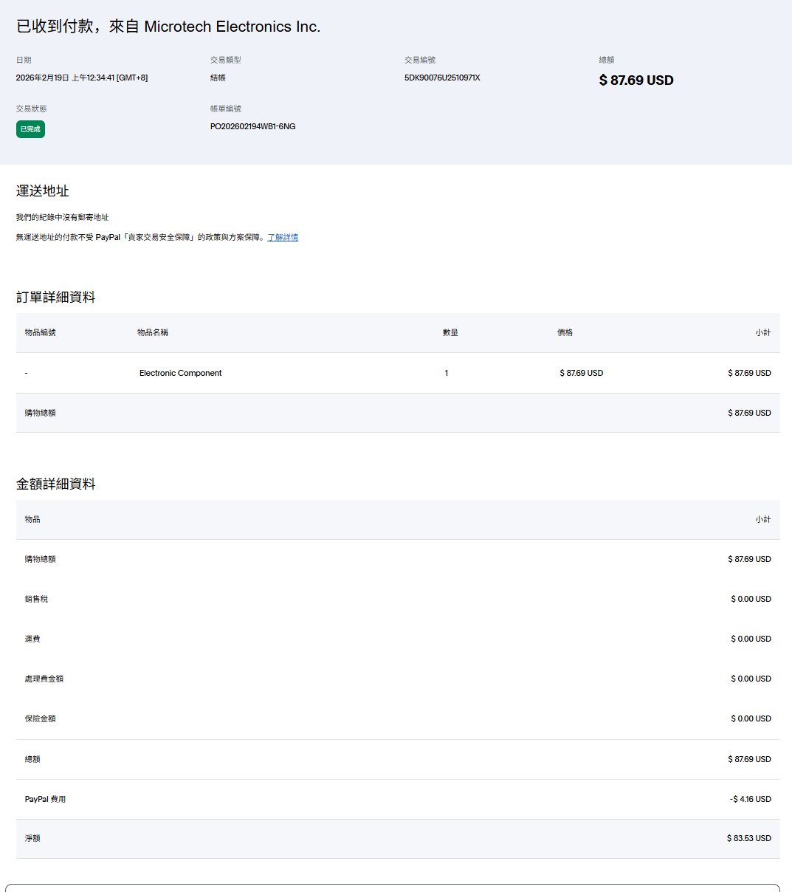
Task: Click the 運費 row label
Action: pyautogui.click(x=32, y=639)
